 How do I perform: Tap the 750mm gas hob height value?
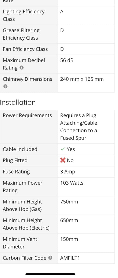click(69, 202)
